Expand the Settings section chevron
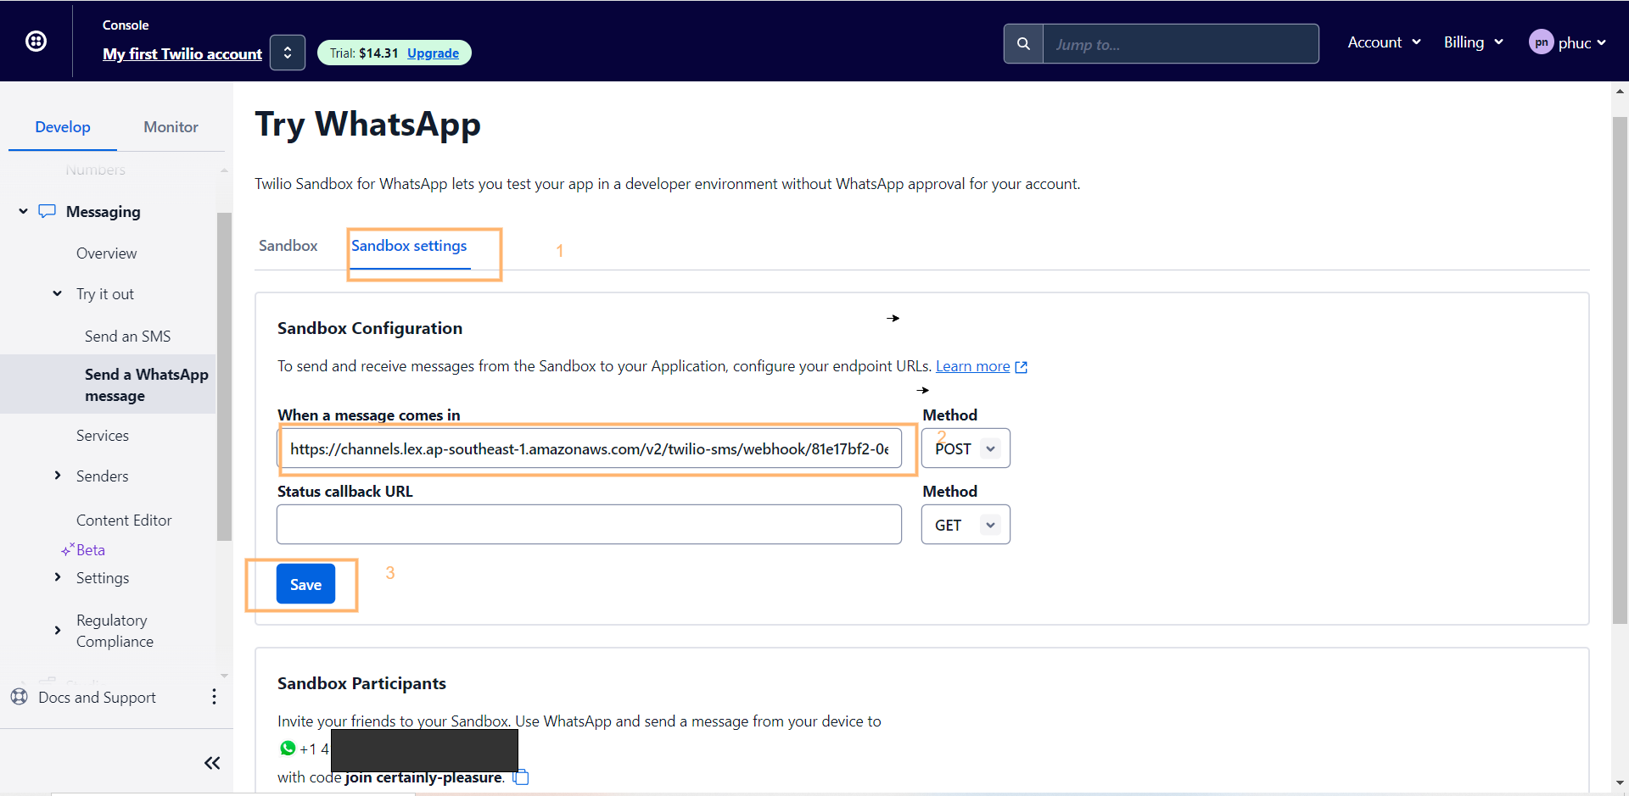Viewport: 1629px width, 796px height. click(57, 577)
